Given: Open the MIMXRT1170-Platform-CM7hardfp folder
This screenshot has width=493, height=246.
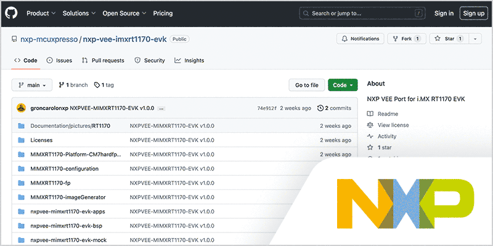Looking at the screenshot, I should click(x=76, y=154).
